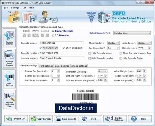155x126 pixels.
Task: Uncheck Show Checksum checkbox
Action: tap(64, 48)
